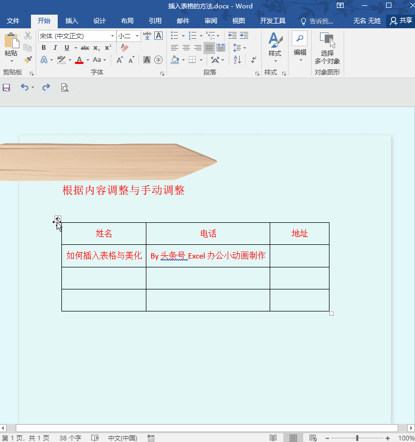
Task: Click the 编辑 editing button
Action: (300, 47)
